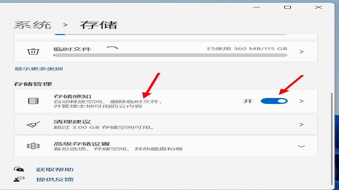Click the 提供反馈 person feedback icon
The image size is (339, 190).
[19, 179]
